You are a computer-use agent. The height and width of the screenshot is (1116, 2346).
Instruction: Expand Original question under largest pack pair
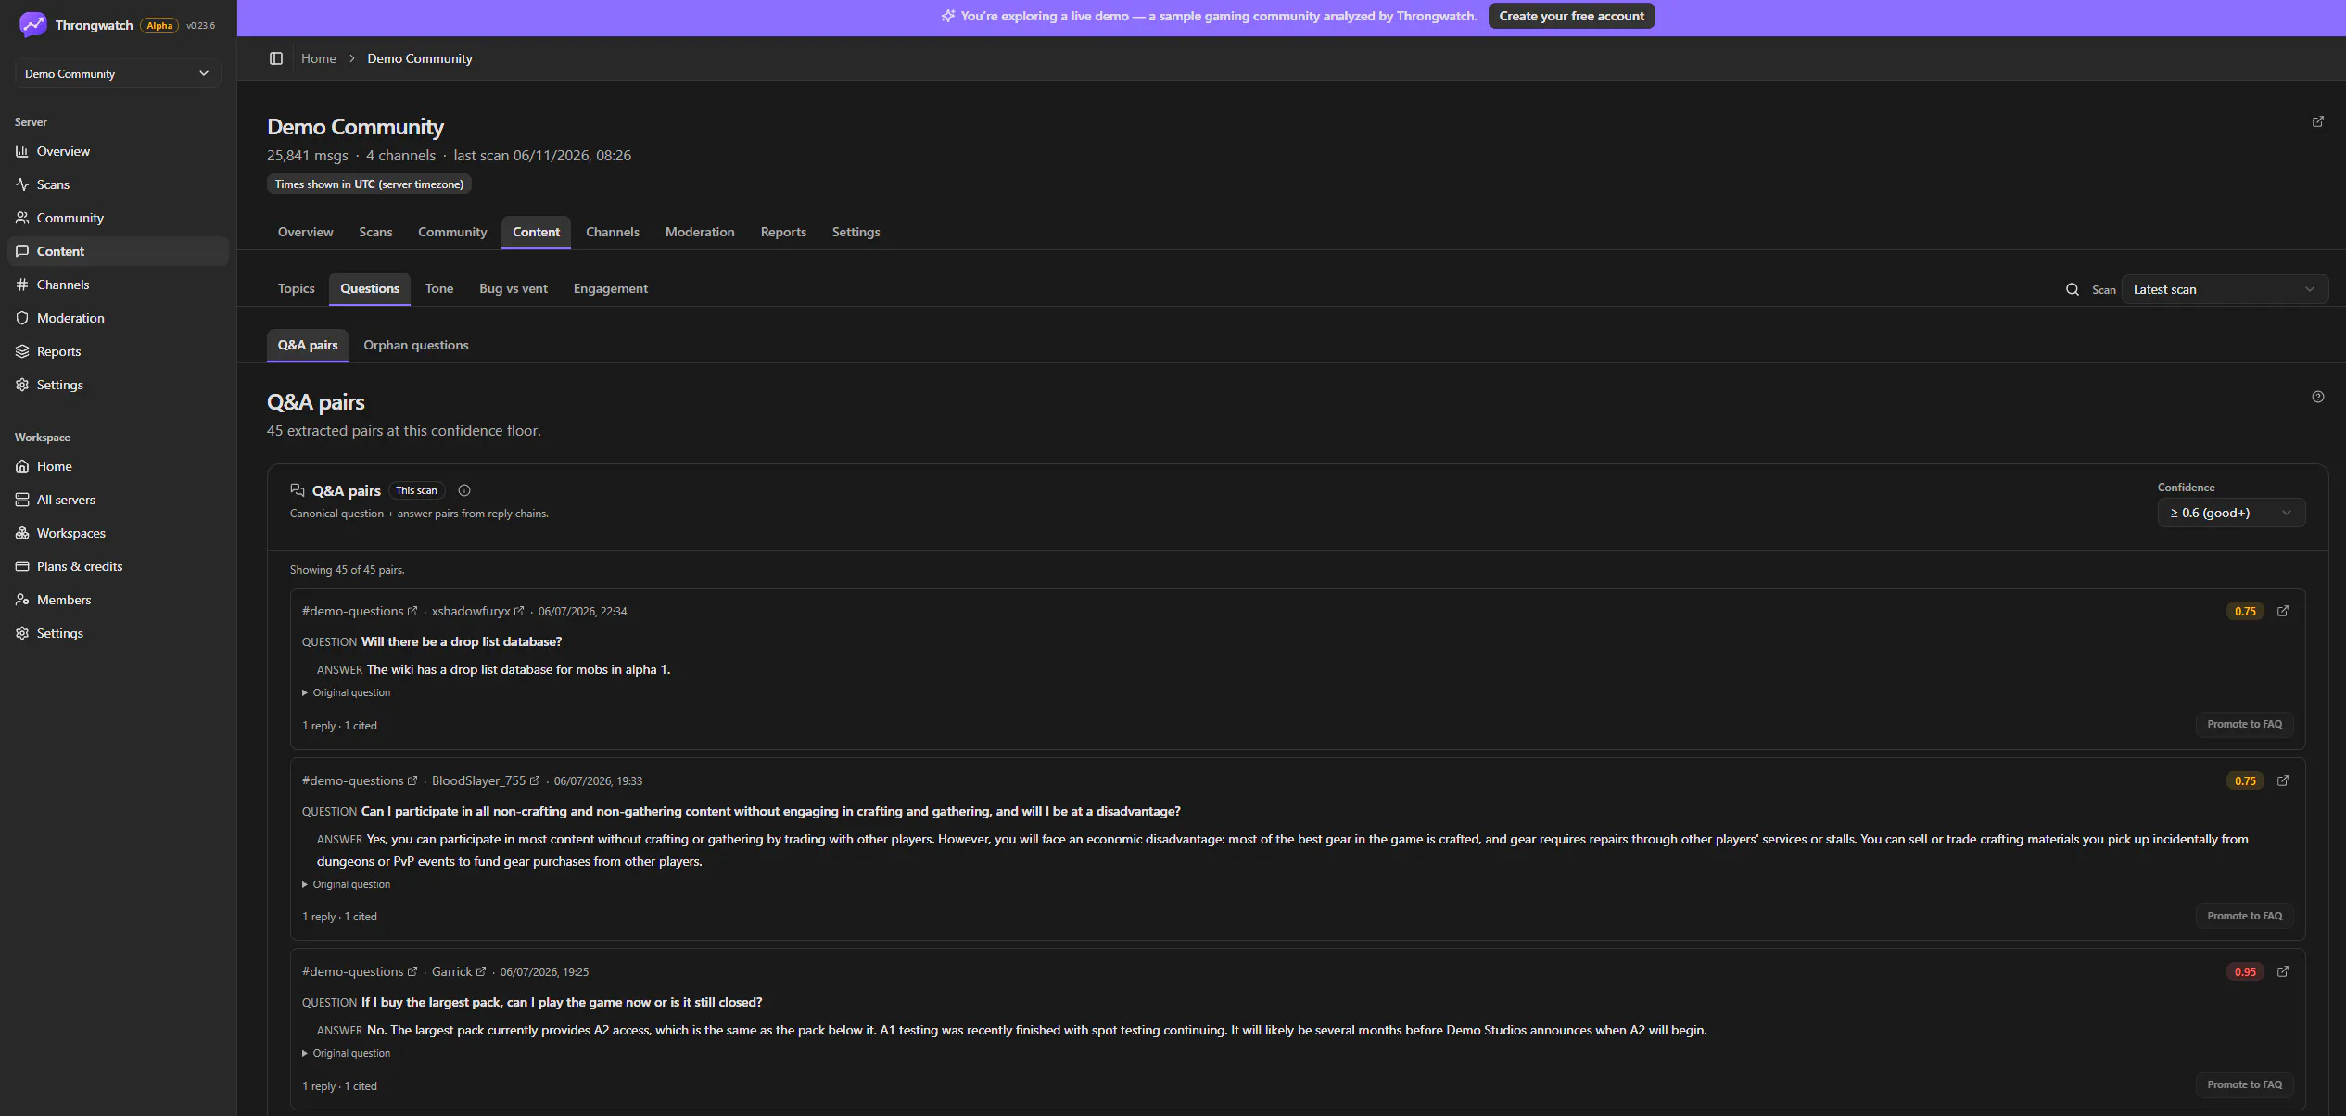pyautogui.click(x=347, y=1053)
